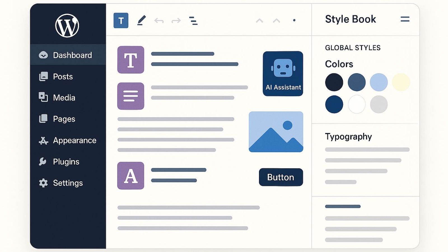Open the AI Assistant panel
The height and width of the screenshot is (252, 448).
[x=283, y=73]
